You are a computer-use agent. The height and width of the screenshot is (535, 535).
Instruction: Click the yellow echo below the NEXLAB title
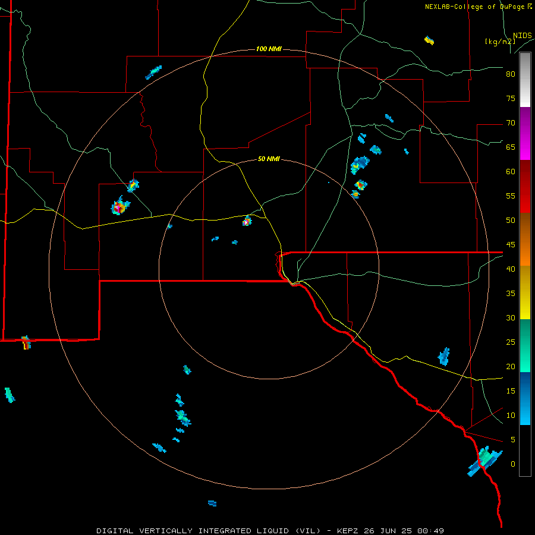click(429, 40)
